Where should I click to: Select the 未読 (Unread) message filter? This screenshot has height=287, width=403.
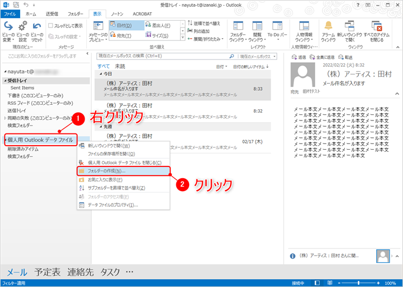tap(120, 66)
